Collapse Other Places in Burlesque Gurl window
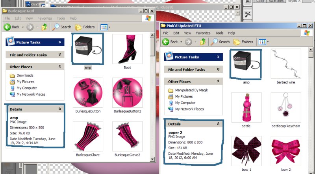This screenshot has height=174, width=315. click(60, 66)
